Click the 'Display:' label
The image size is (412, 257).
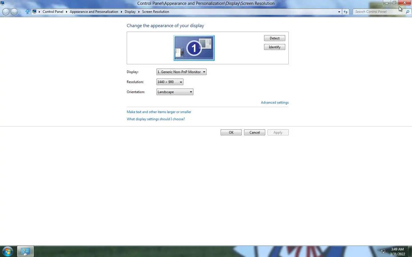pos(133,72)
